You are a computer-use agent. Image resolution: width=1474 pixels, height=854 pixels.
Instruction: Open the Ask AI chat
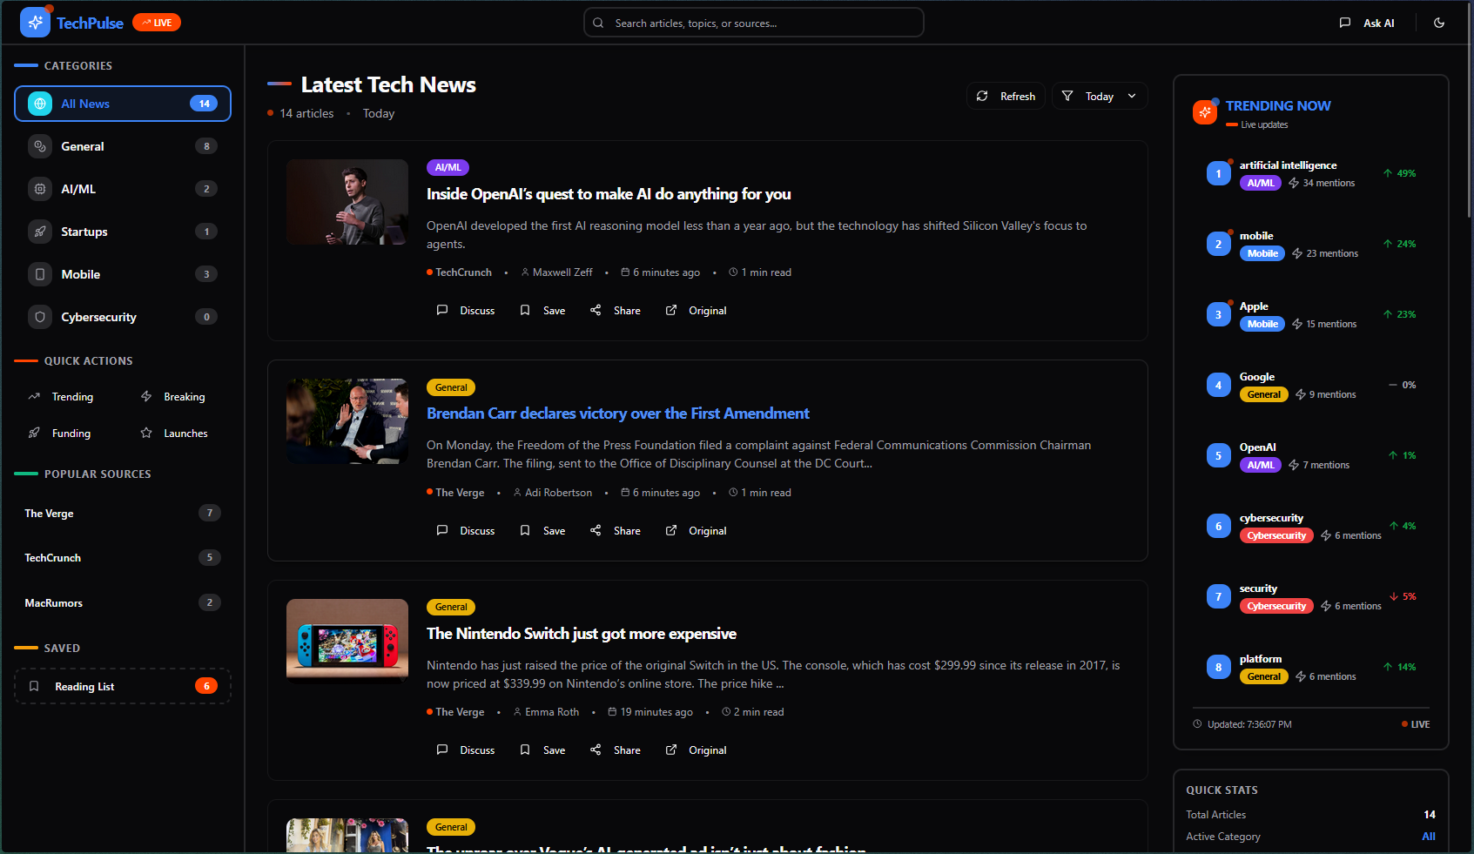click(1367, 23)
